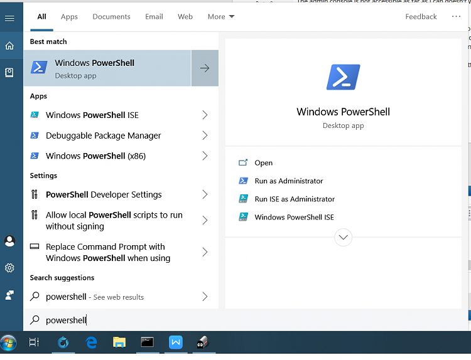Expand chevron for PowerShell Developer Settings
The image size is (471, 360).
(x=205, y=194)
